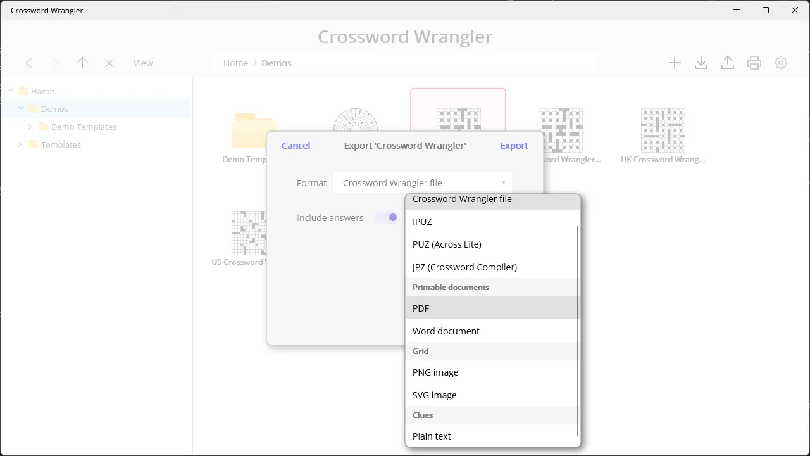Click the printer icon

point(754,63)
